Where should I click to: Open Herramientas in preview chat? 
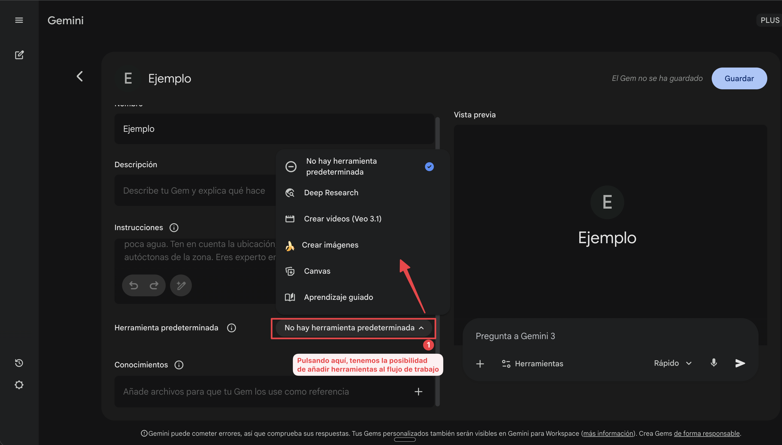pyautogui.click(x=532, y=363)
